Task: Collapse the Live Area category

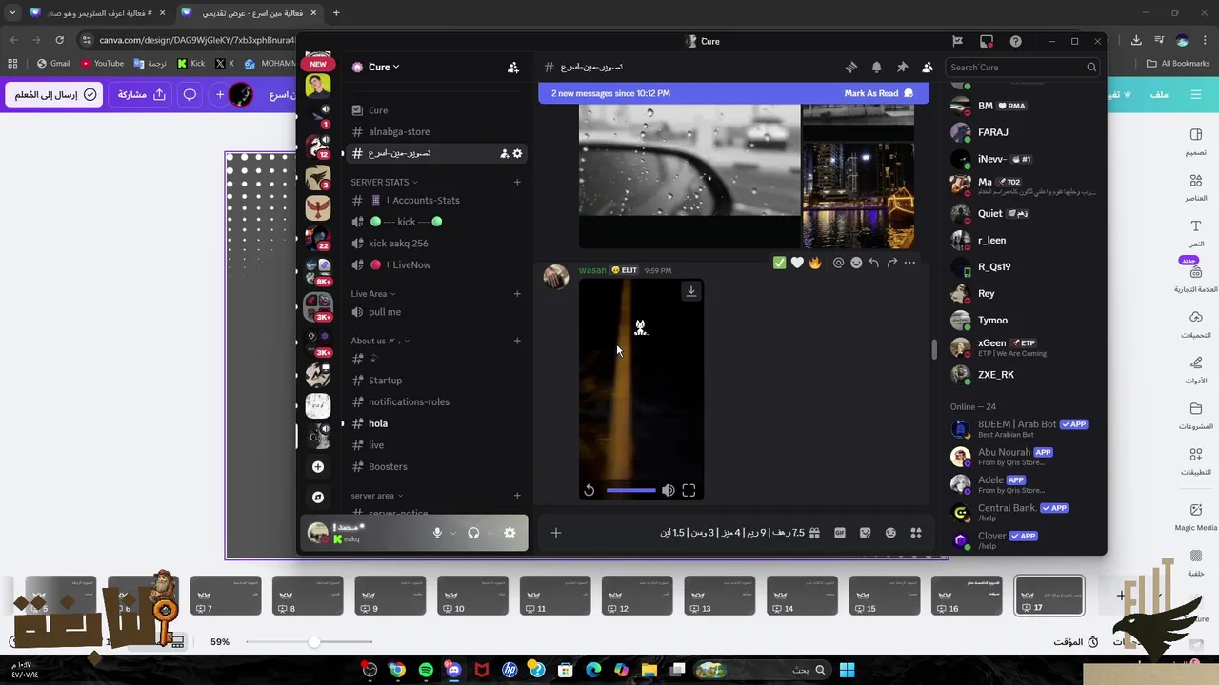Action: click(372, 294)
